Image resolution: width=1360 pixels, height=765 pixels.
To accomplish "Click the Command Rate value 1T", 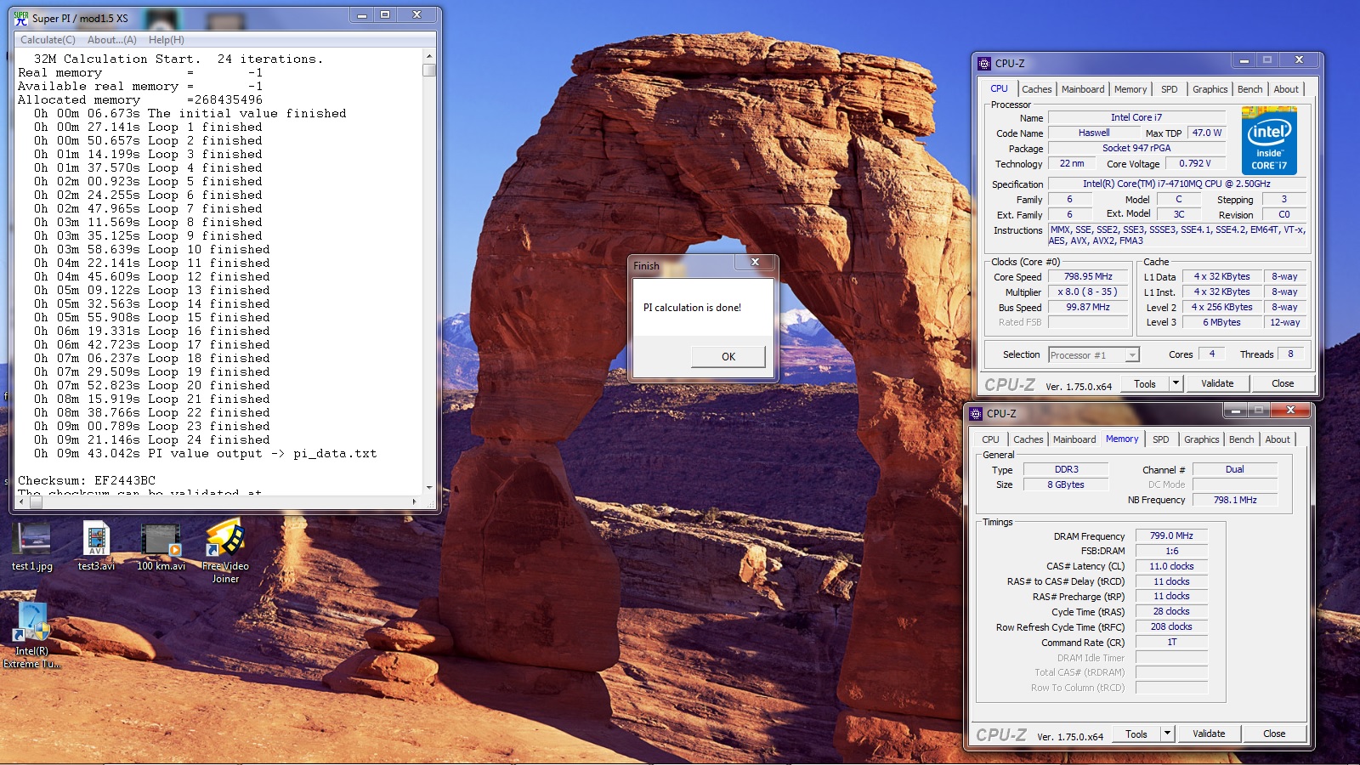I will click(x=1171, y=642).
